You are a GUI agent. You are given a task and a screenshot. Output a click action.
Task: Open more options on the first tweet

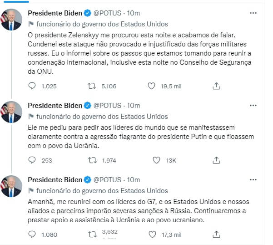coord(253,13)
